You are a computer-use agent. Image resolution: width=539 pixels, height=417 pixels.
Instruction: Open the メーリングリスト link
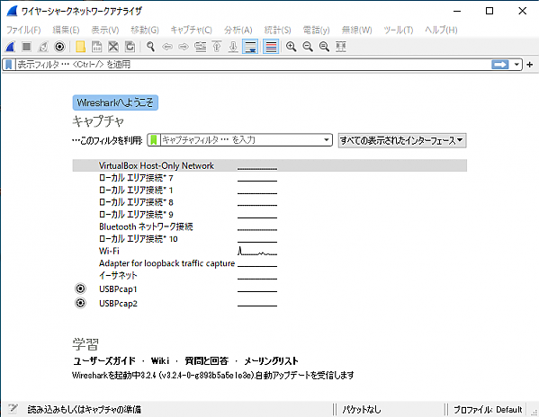click(271, 360)
